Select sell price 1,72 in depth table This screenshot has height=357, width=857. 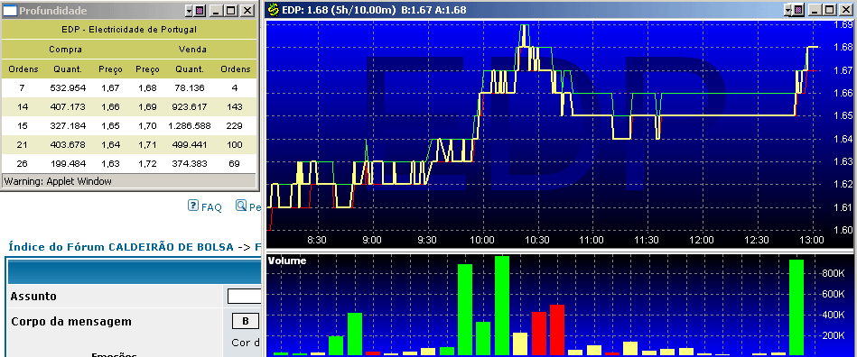pyautogui.click(x=147, y=164)
